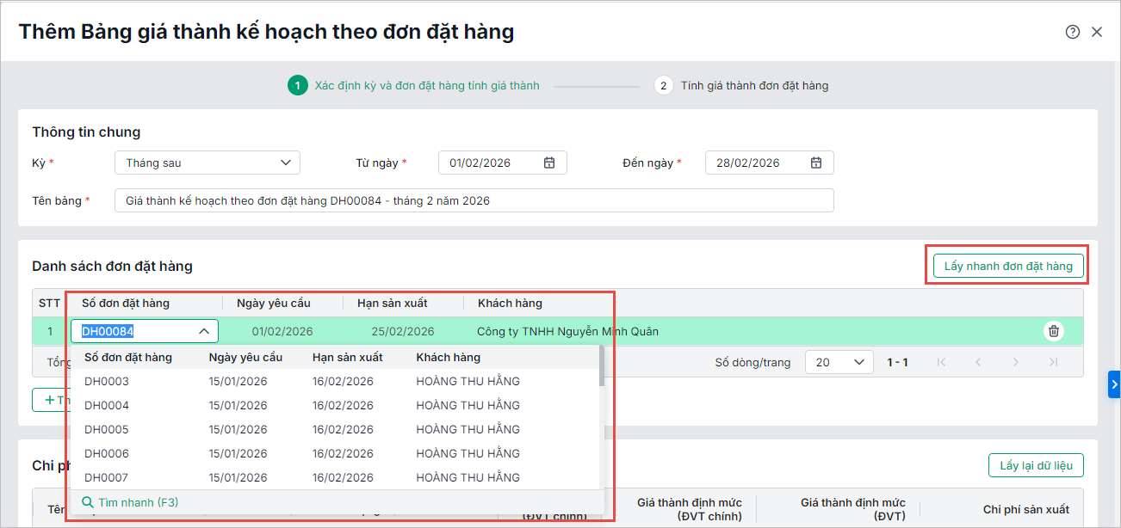Click the Tìm nhanh search icon

click(87, 502)
